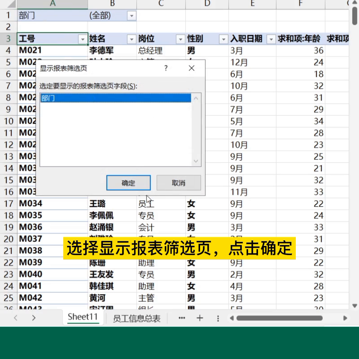359x359 pixels.
Task: Open the 性别 column filter dropdown
Action: tap(223, 39)
